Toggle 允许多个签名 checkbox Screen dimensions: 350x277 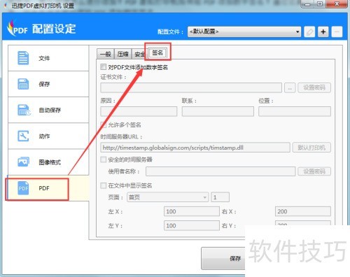103,125
